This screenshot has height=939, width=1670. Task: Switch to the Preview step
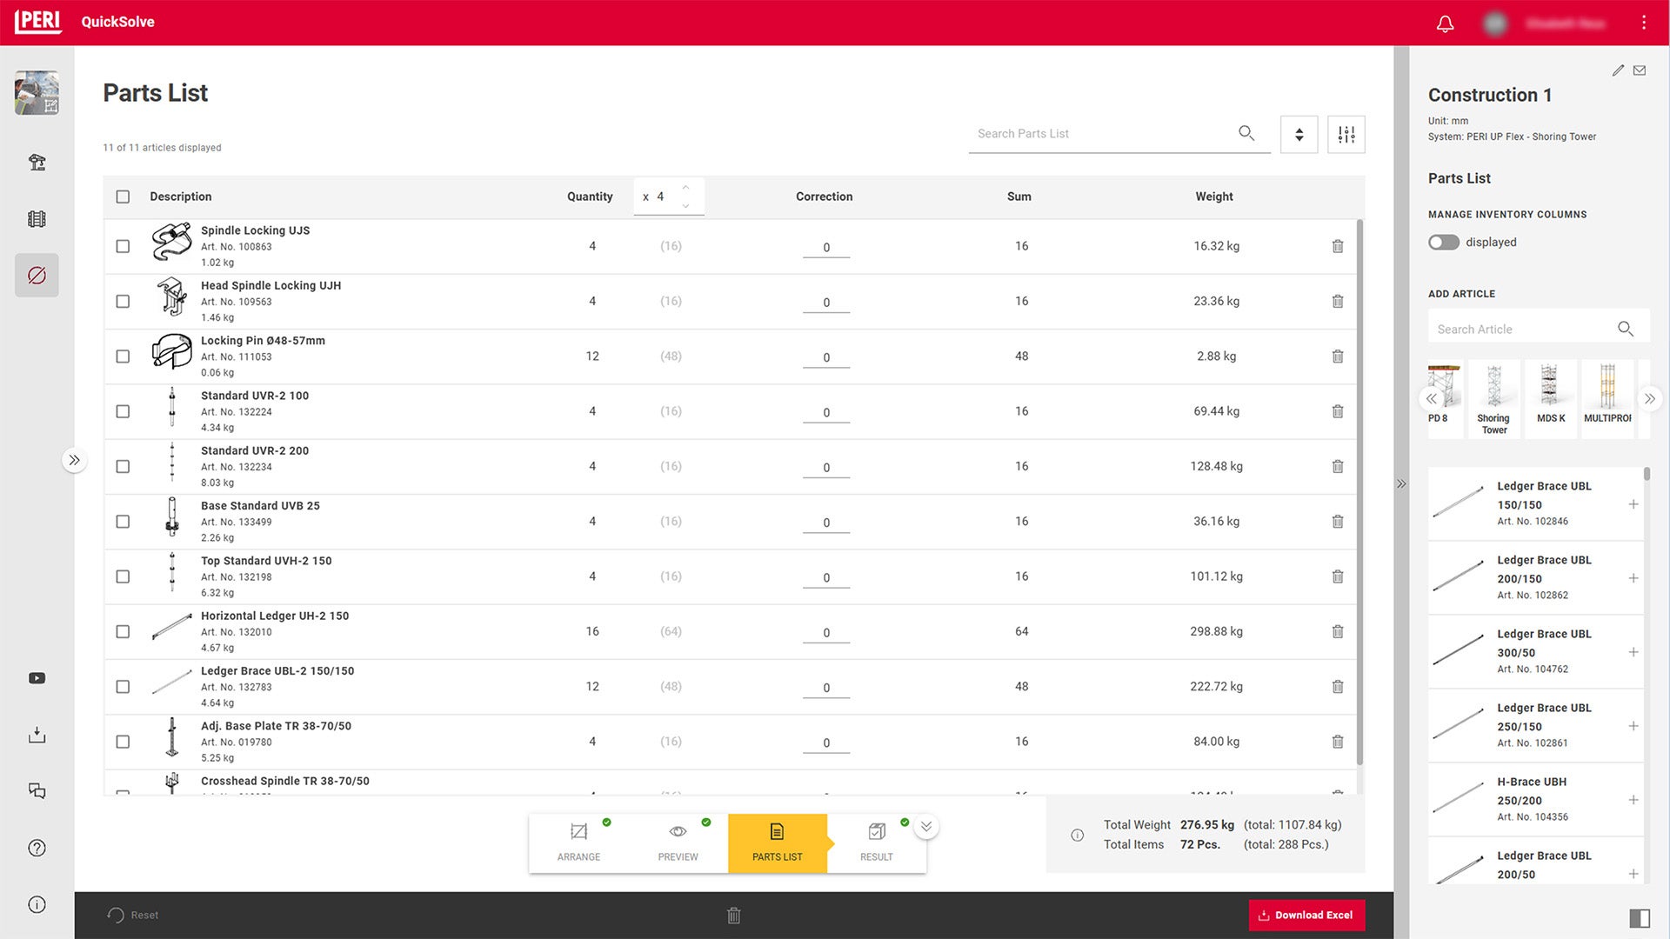pos(678,842)
